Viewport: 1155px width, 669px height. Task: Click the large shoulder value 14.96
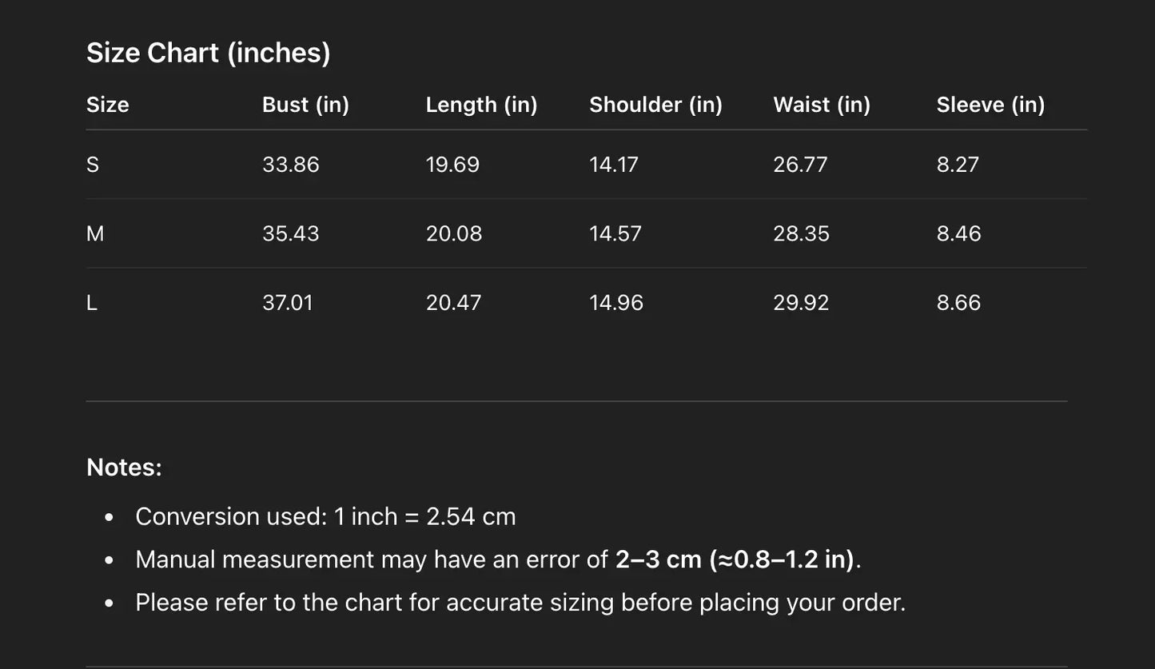click(616, 303)
